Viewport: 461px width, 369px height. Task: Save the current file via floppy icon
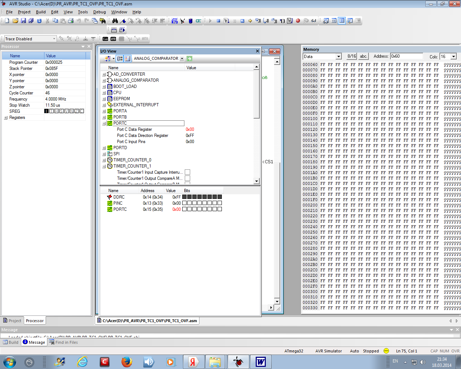(x=23, y=21)
